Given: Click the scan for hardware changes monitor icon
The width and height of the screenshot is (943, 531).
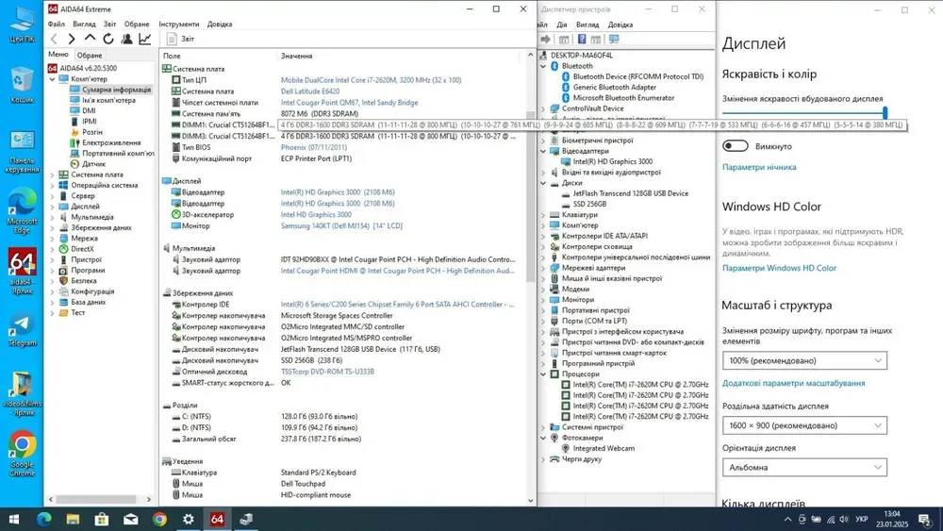Looking at the screenshot, I should (x=614, y=40).
